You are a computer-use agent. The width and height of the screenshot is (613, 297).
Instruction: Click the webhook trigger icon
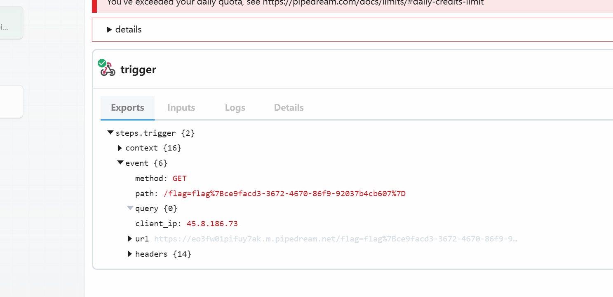coord(108,70)
